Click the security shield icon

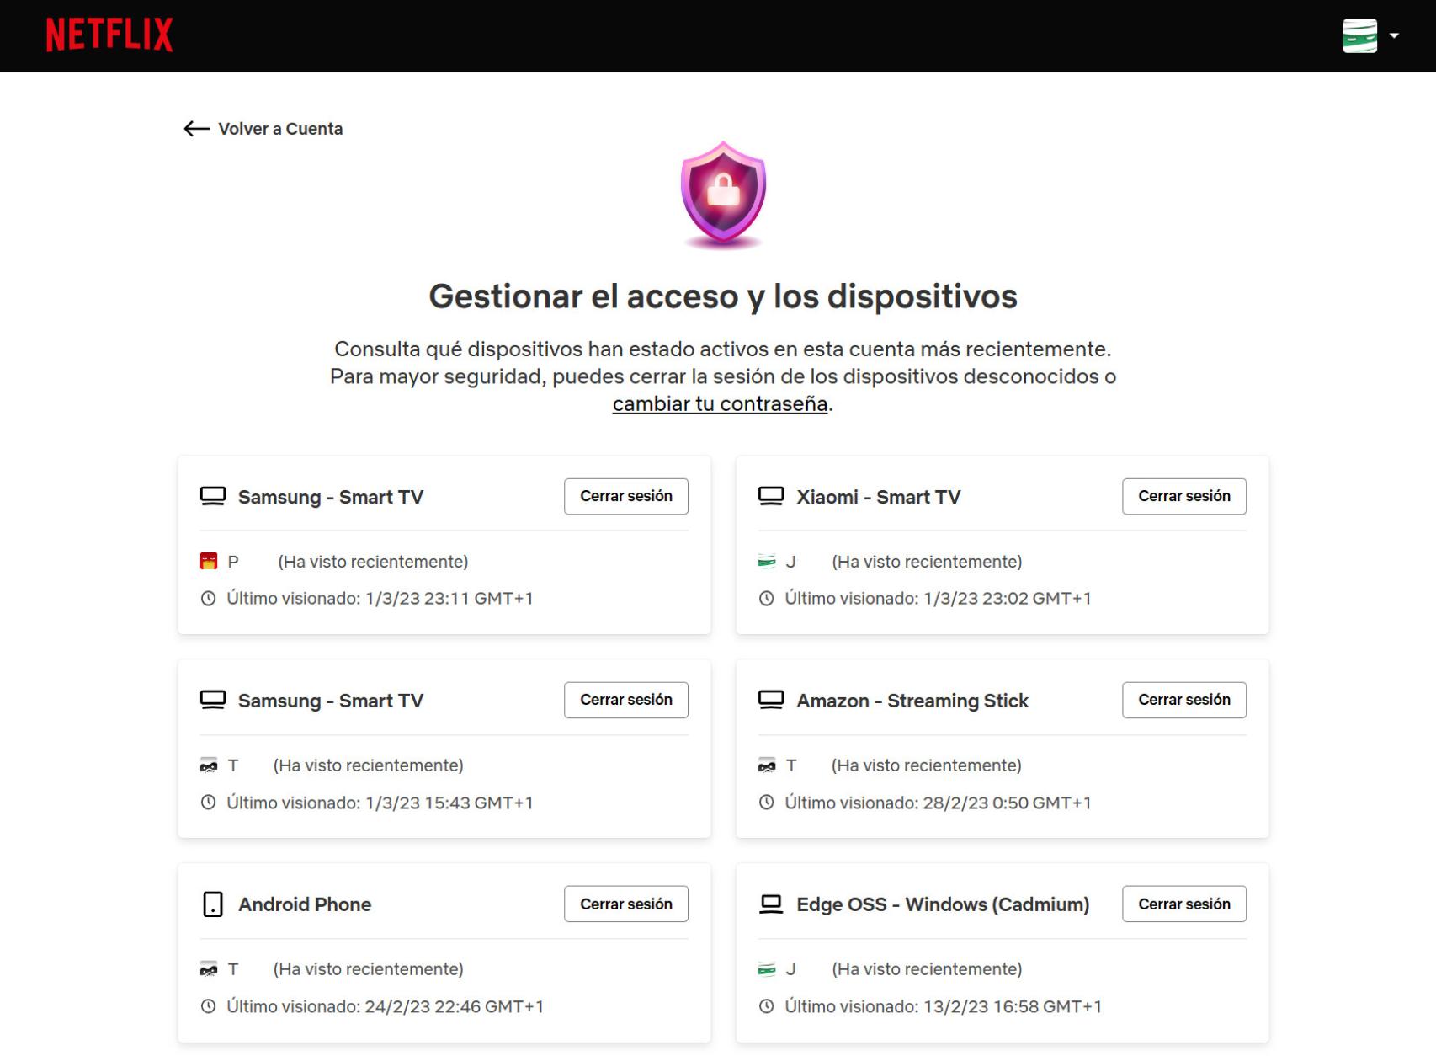(723, 195)
